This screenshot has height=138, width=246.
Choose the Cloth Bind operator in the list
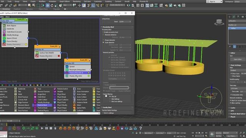[40, 97]
